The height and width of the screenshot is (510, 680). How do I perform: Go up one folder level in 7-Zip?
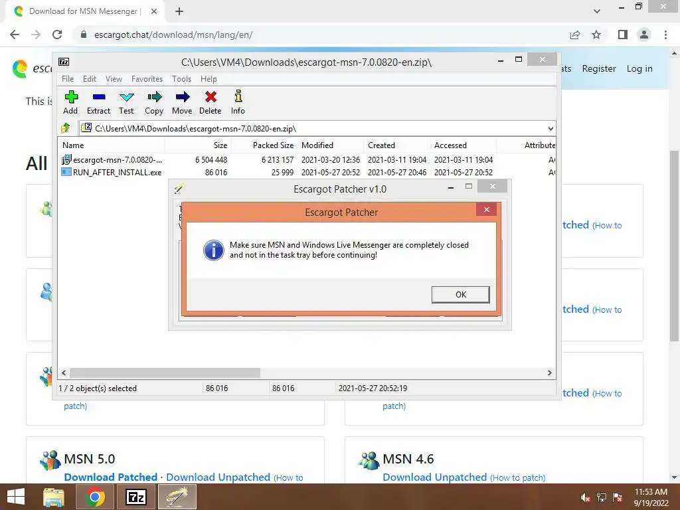66,128
